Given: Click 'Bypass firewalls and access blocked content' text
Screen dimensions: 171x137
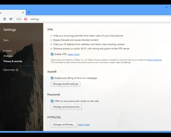Looking at the screenshot, I should point(76,40).
